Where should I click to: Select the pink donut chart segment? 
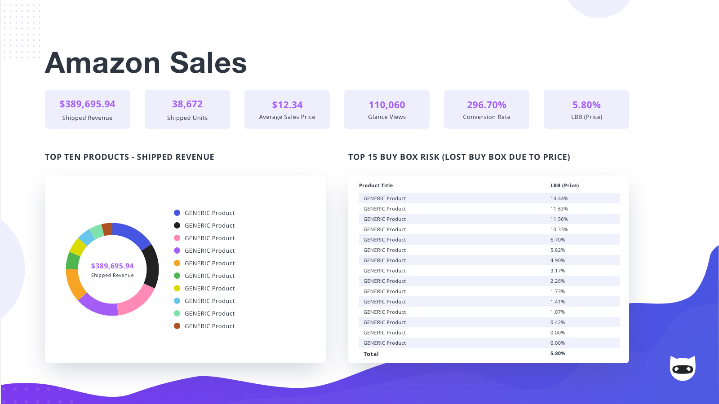point(137,301)
